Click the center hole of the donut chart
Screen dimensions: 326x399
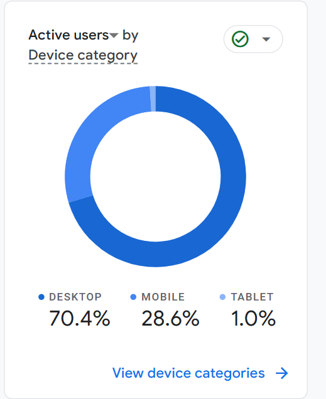[155, 176]
